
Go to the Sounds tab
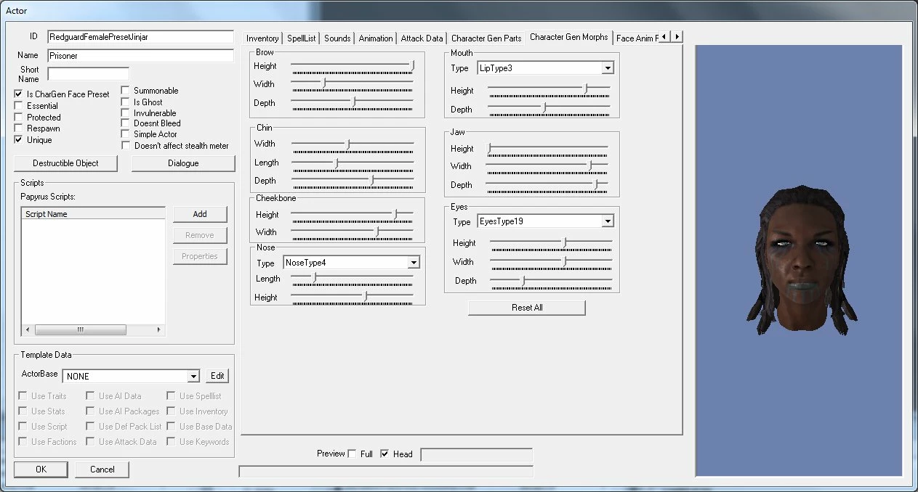pos(337,38)
